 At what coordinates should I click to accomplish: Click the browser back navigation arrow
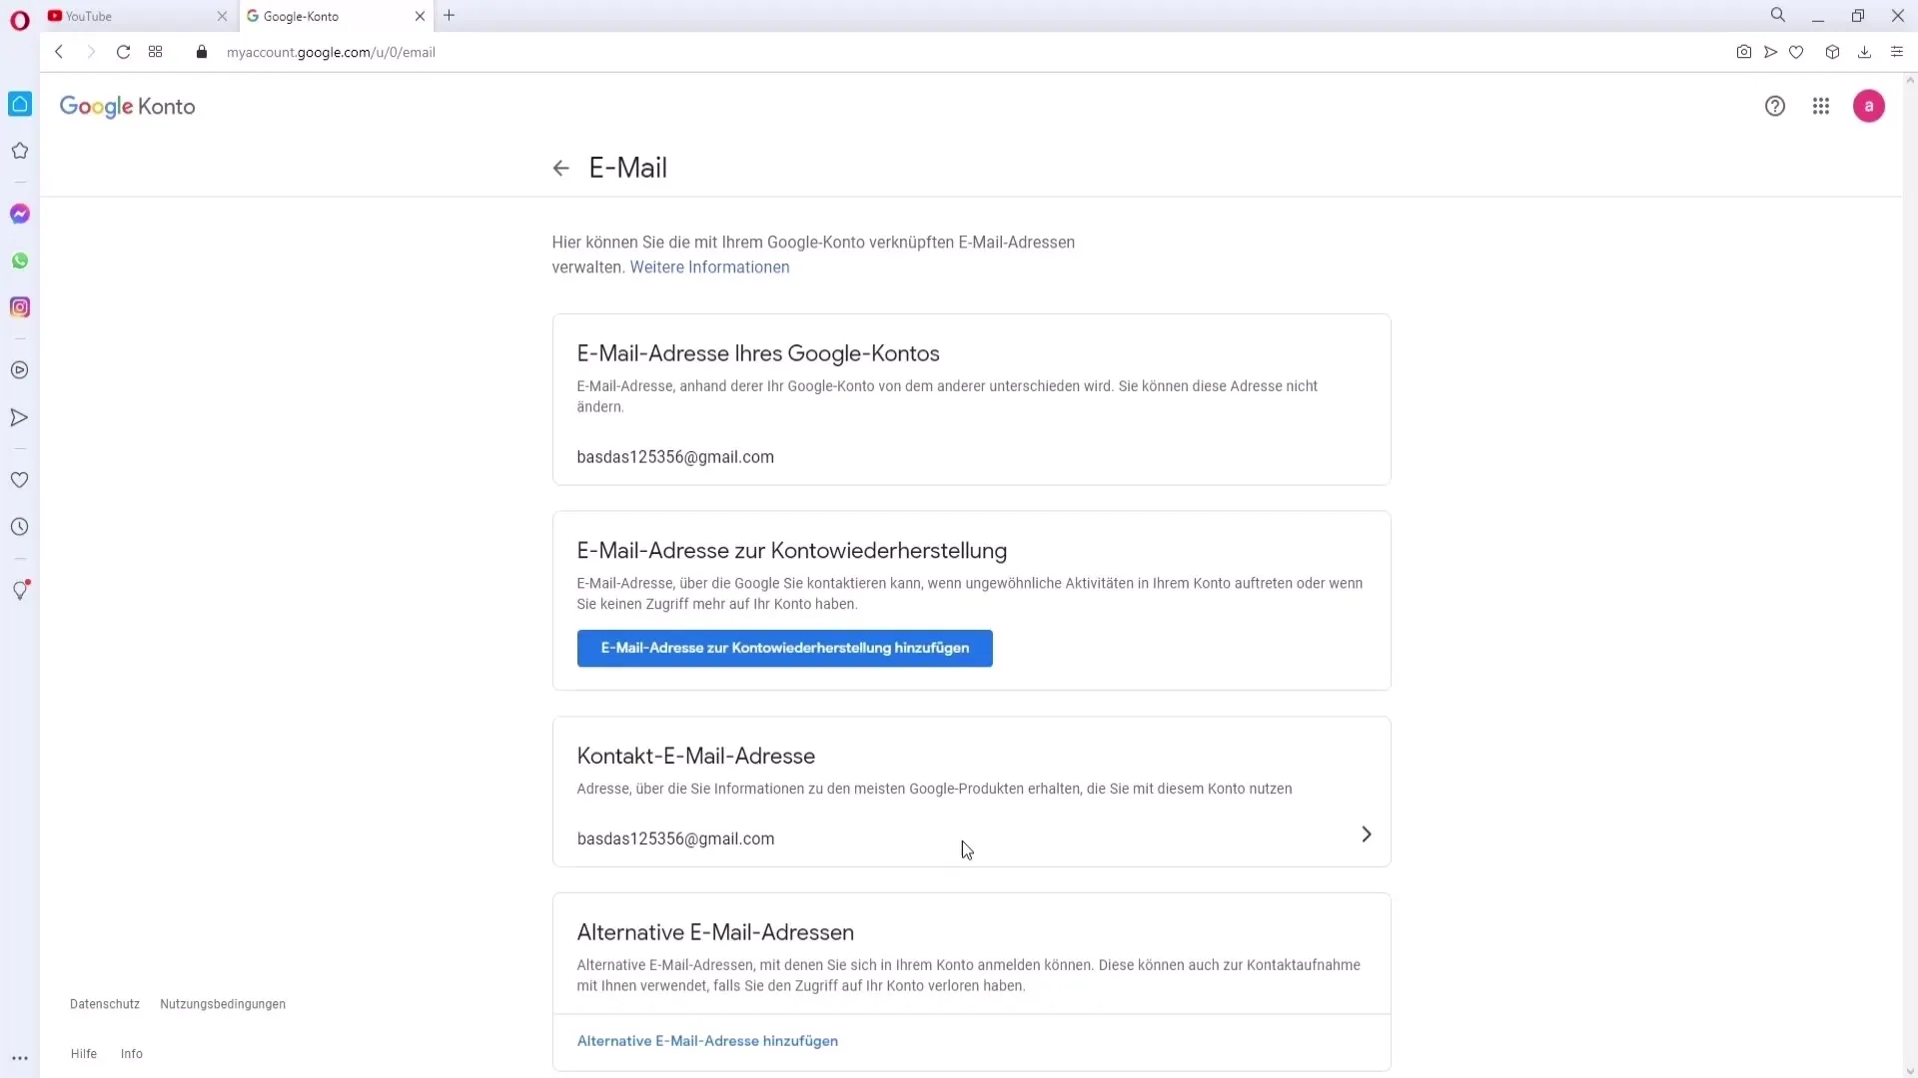pos(58,51)
